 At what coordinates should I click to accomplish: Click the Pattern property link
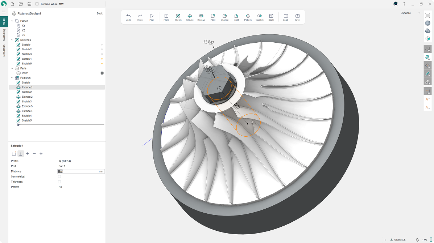(x=60, y=187)
